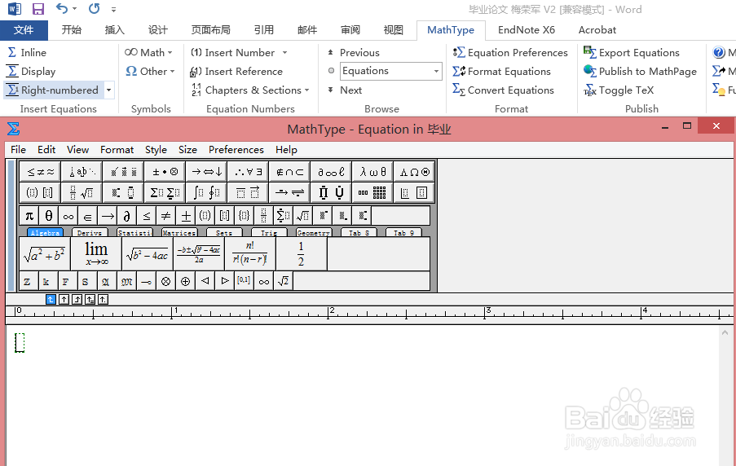Click the Save icon in Word title bar
The image size is (736, 466).
pyautogui.click(x=38, y=9)
